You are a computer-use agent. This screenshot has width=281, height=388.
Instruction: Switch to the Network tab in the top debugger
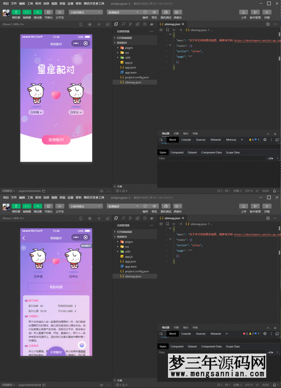pyautogui.click(x=216, y=139)
